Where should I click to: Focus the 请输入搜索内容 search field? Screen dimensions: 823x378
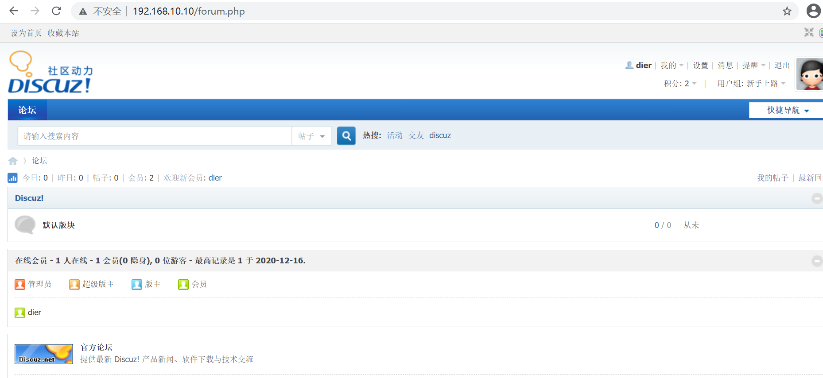[x=155, y=136]
